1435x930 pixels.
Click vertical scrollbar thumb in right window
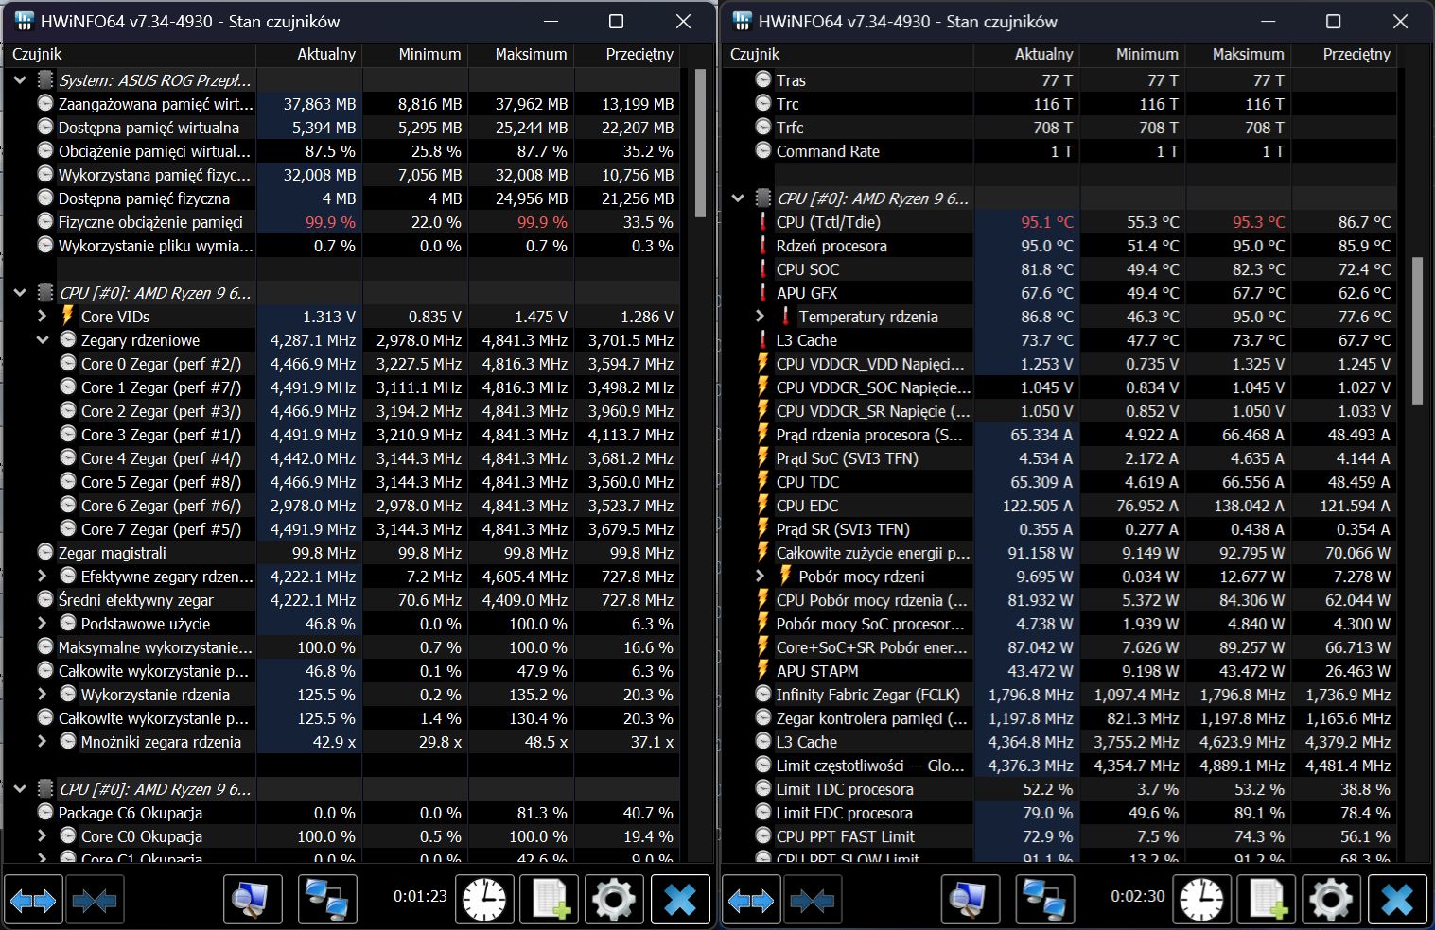1418,331
